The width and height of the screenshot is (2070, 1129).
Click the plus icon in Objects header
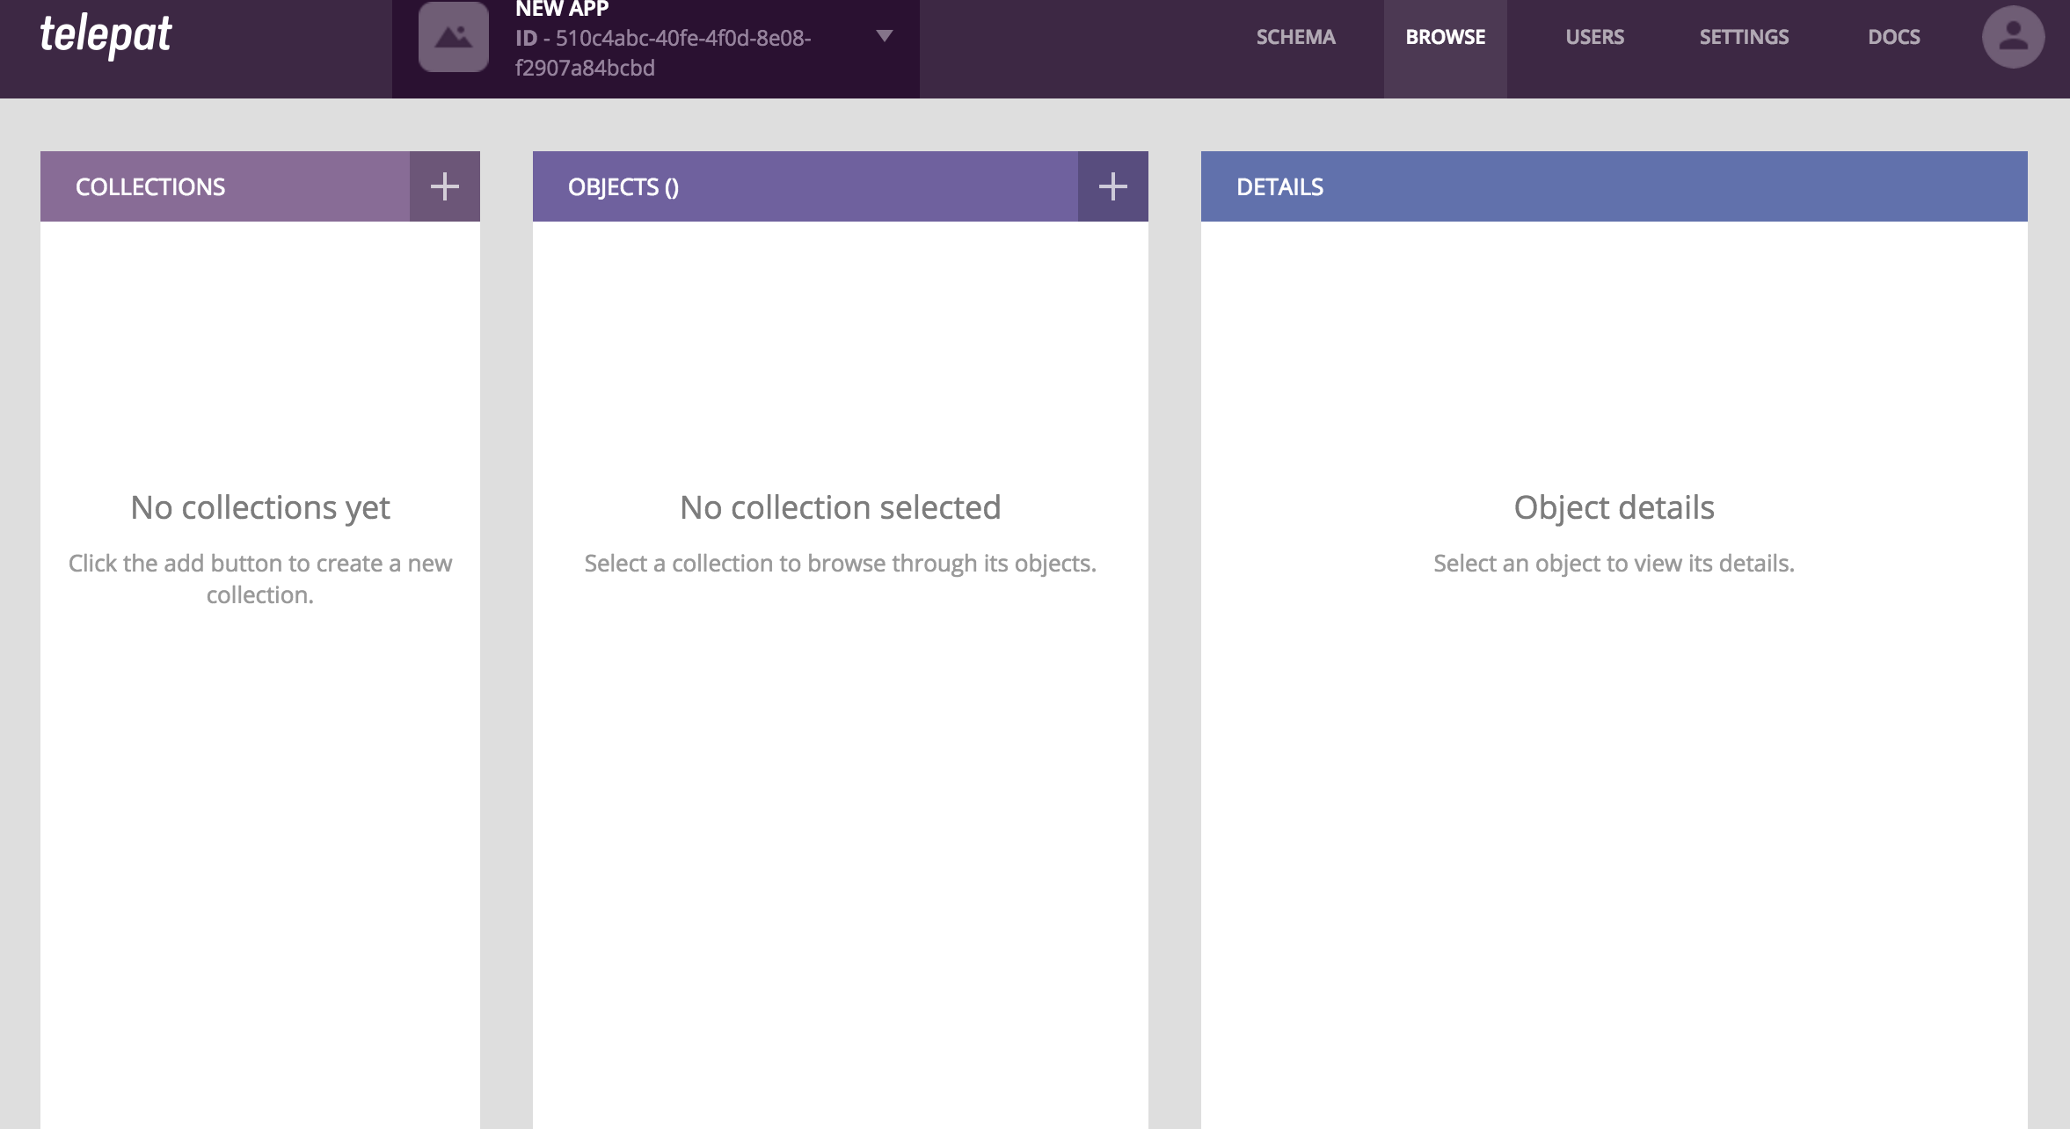[1112, 186]
